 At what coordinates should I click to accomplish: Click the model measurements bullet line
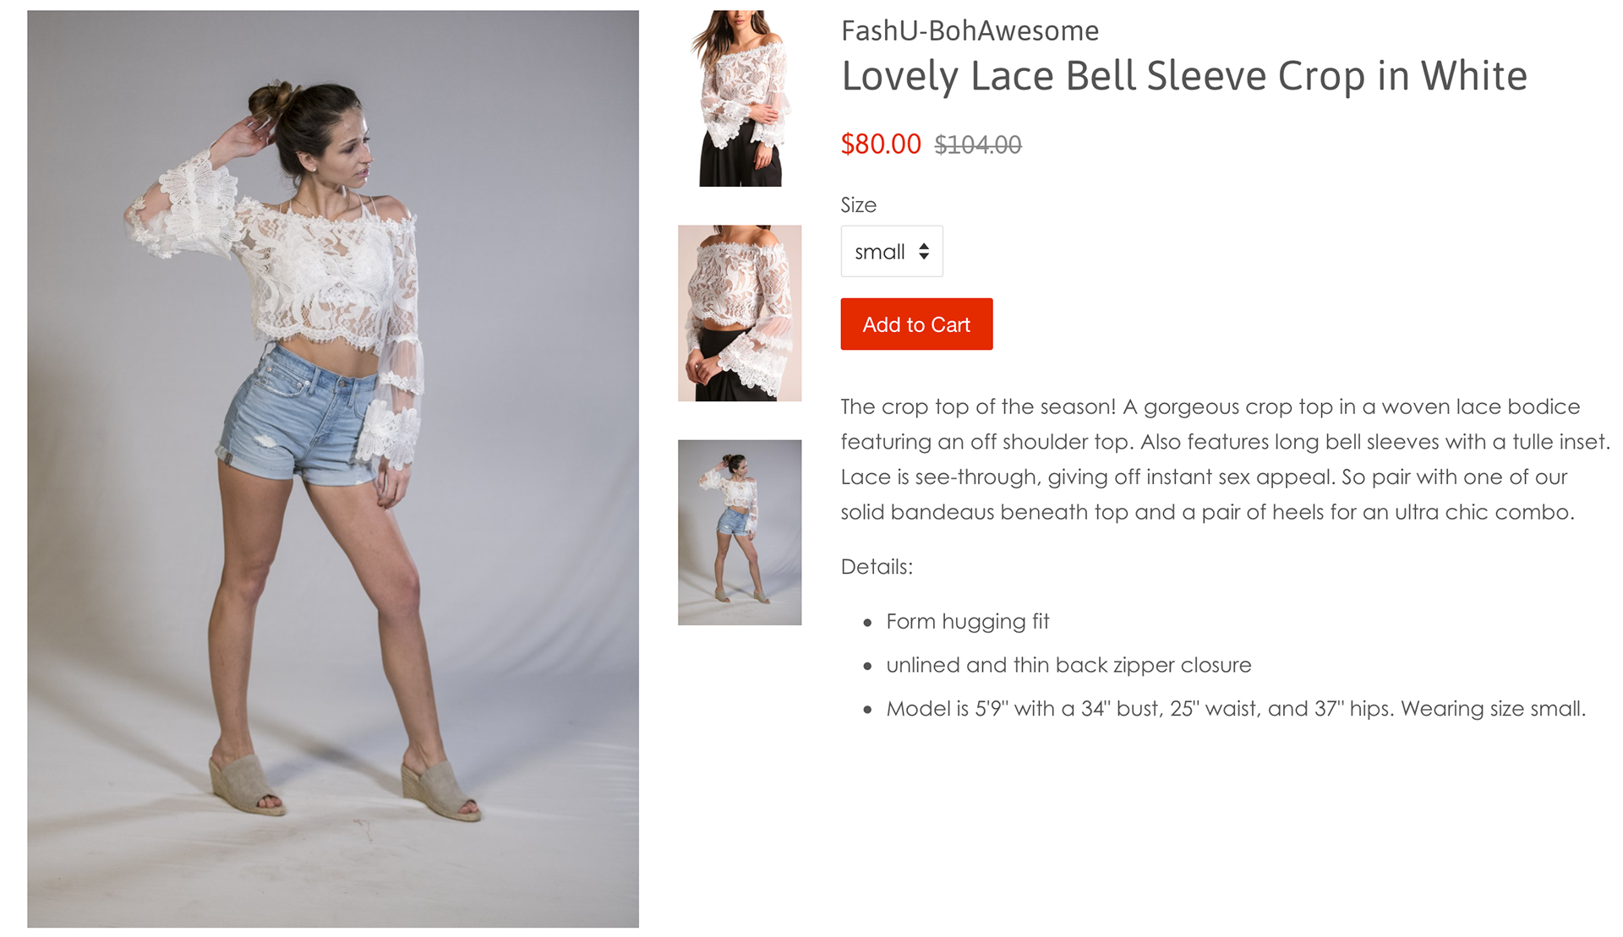1236,709
